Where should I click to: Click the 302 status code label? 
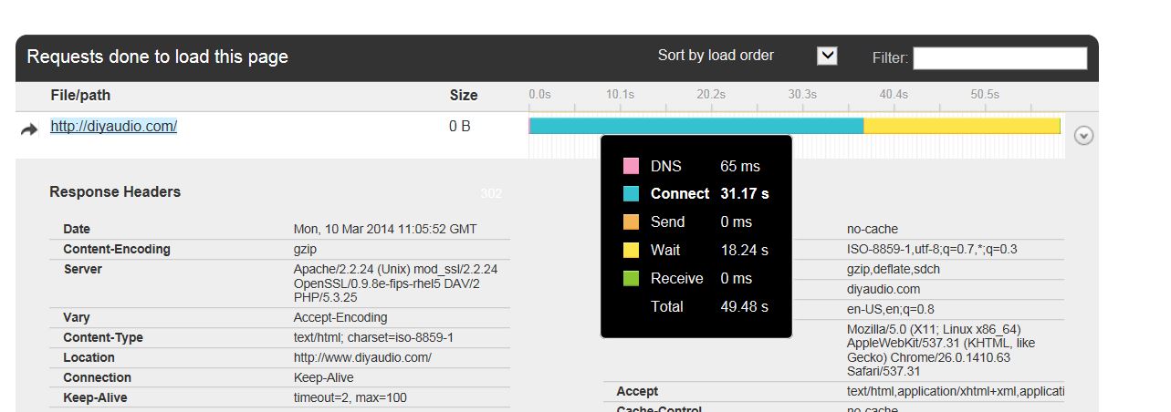(x=491, y=192)
